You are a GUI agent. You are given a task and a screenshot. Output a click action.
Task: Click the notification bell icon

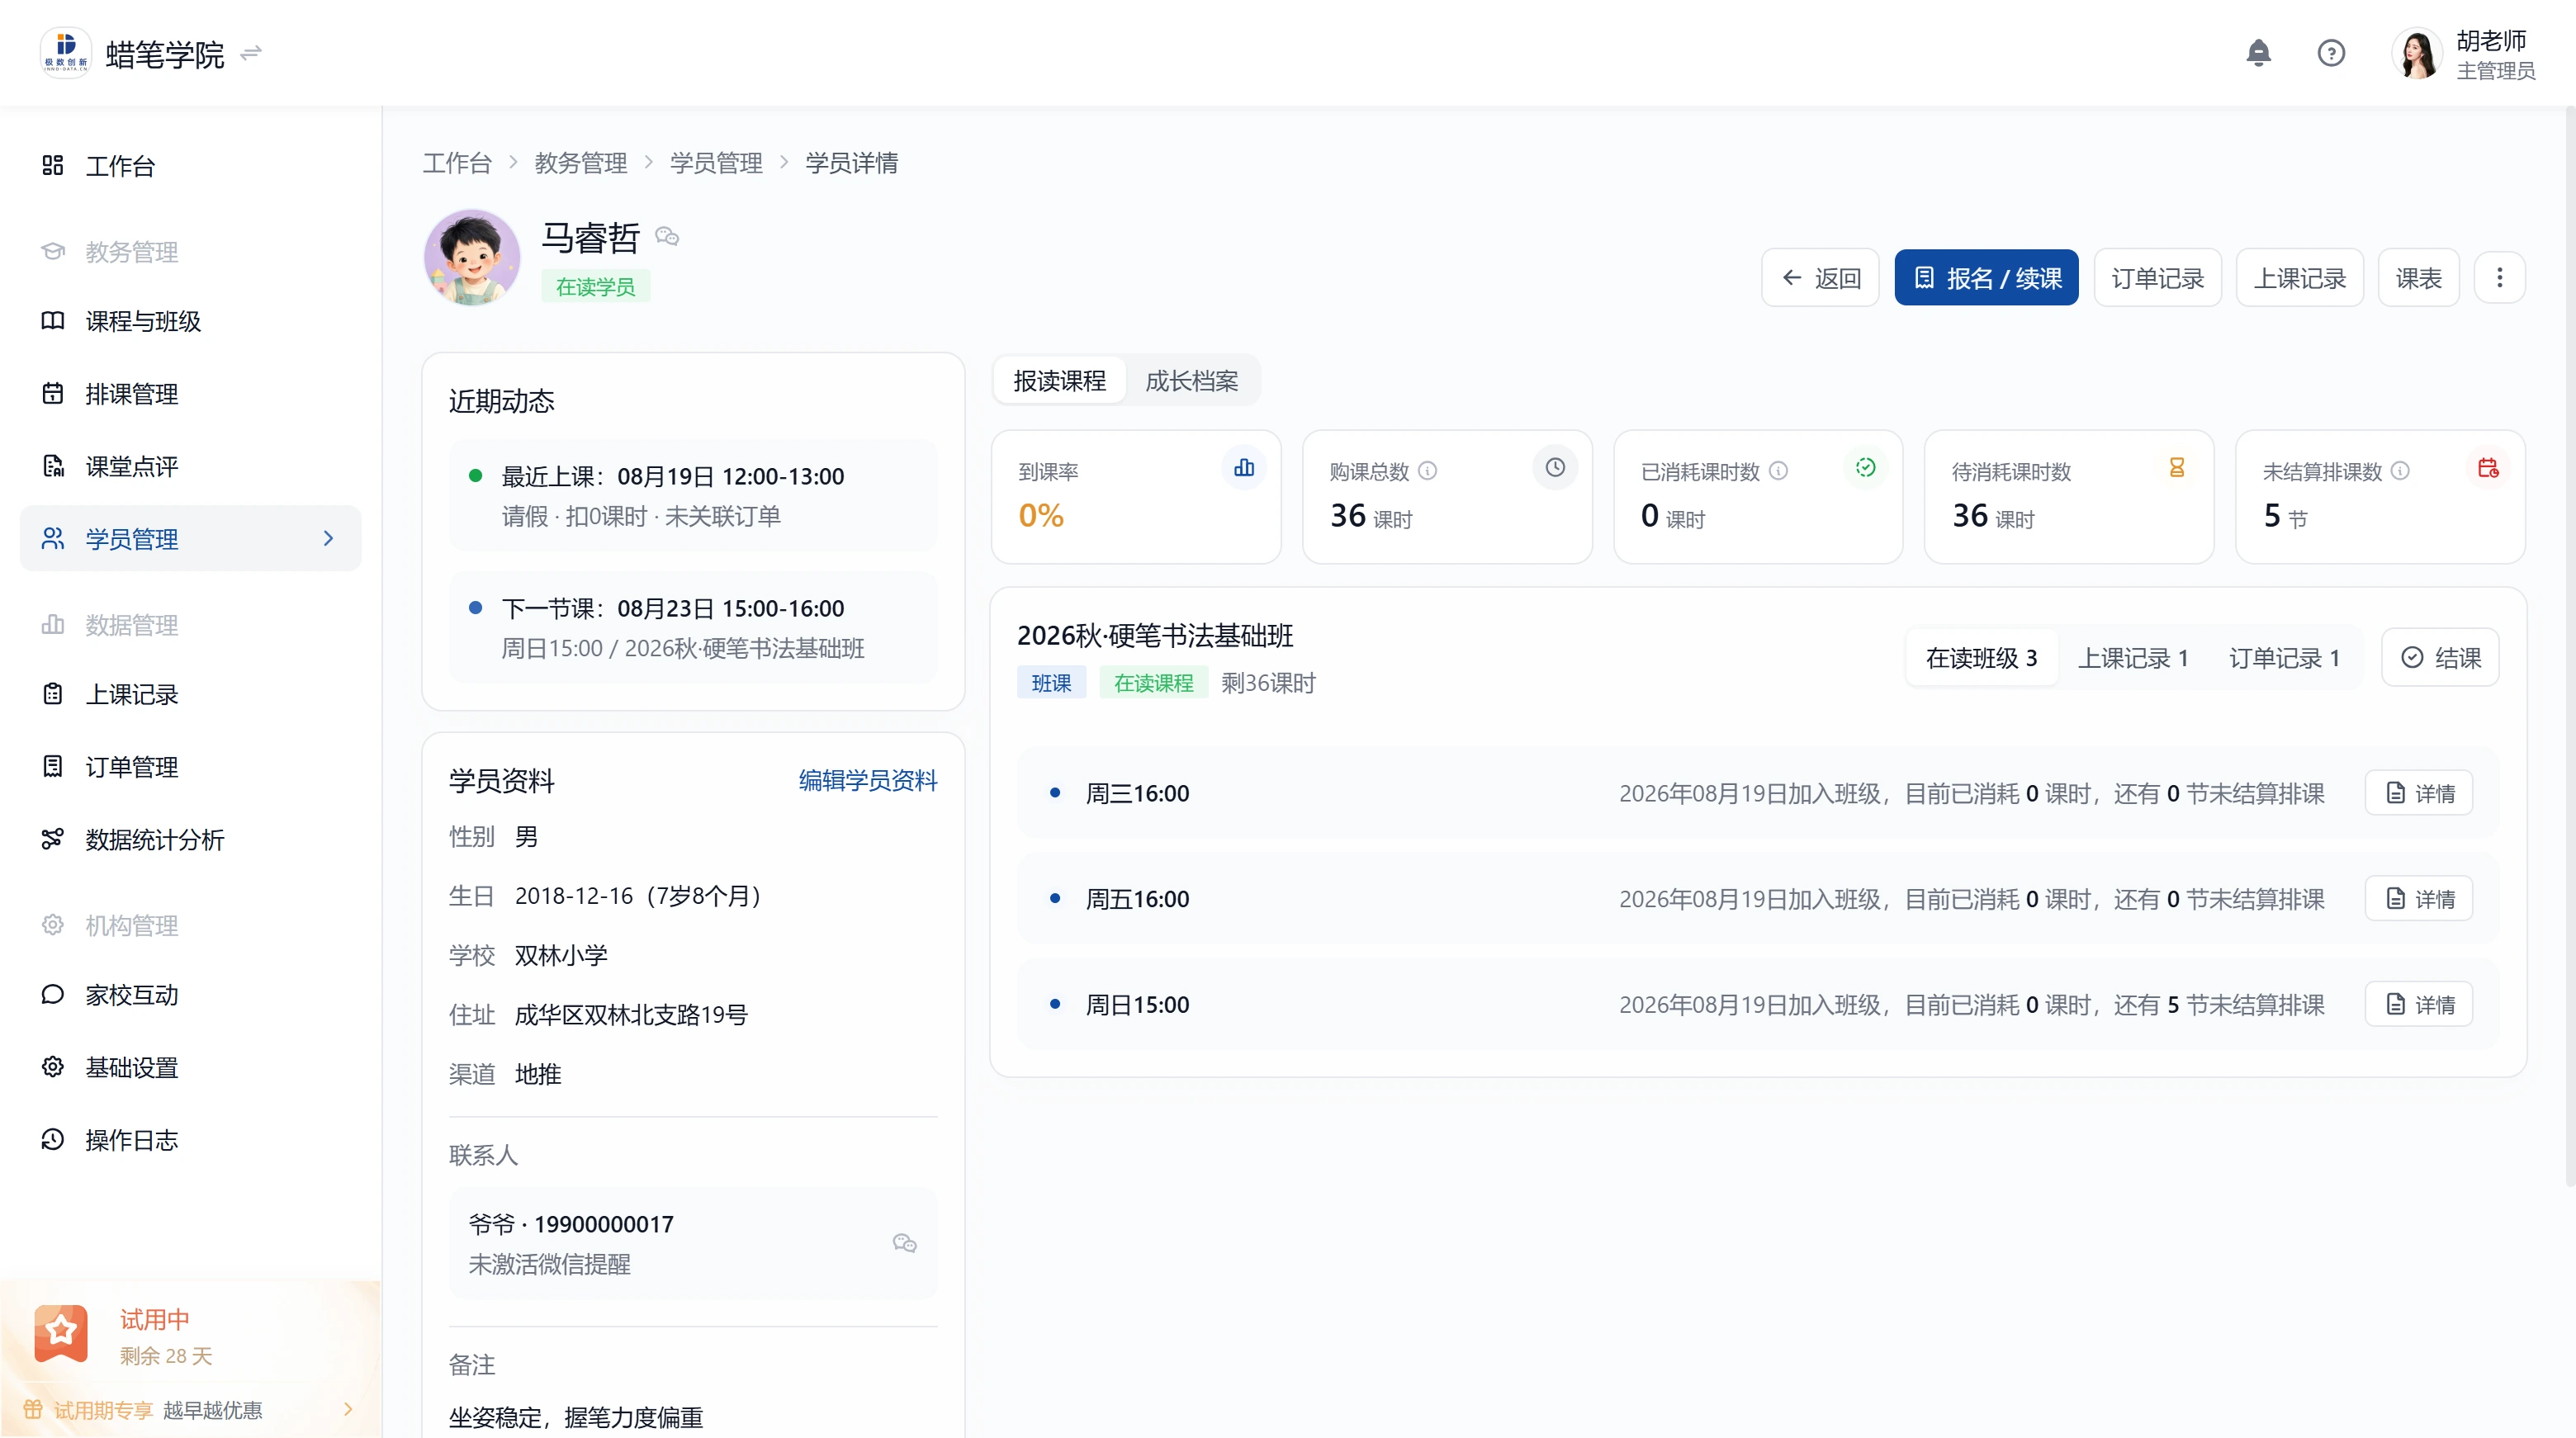[x=2258, y=53]
